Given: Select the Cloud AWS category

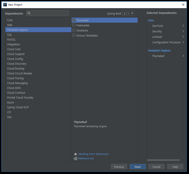Looking at the screenshot, I should tap(38, 88).
